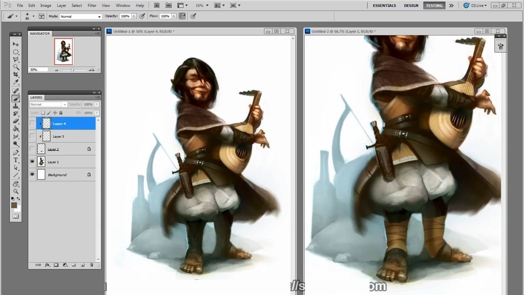
Task: Open the Edit menu
Action: [x=32, y=6]
